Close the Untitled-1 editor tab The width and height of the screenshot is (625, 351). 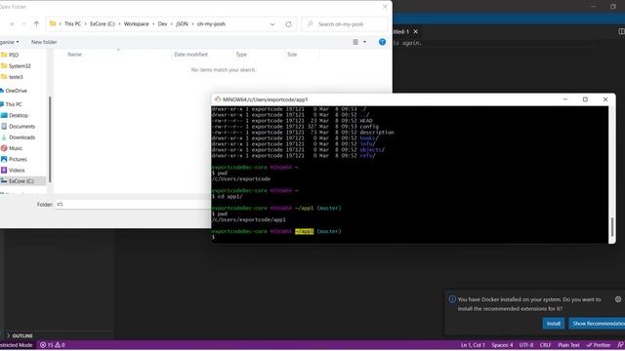click(x=416, y=31)
